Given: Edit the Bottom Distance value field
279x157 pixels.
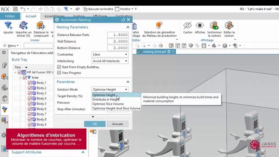Looking at the screenshot, I should click(x=118, y=48).
